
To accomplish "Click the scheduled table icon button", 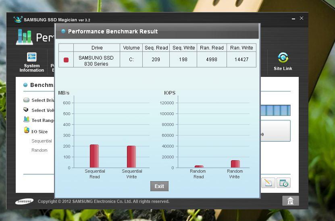I will [283, 183].
